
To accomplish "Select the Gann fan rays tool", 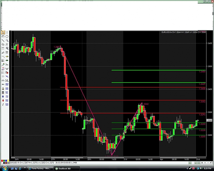I will click(3, 61).
